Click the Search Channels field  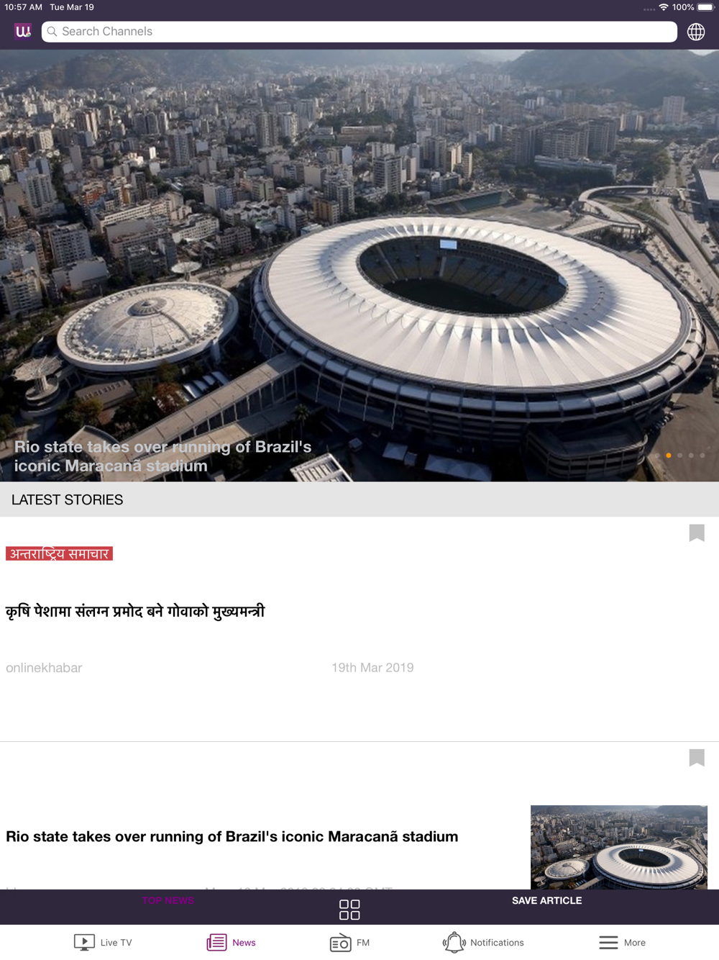point(359,32)
